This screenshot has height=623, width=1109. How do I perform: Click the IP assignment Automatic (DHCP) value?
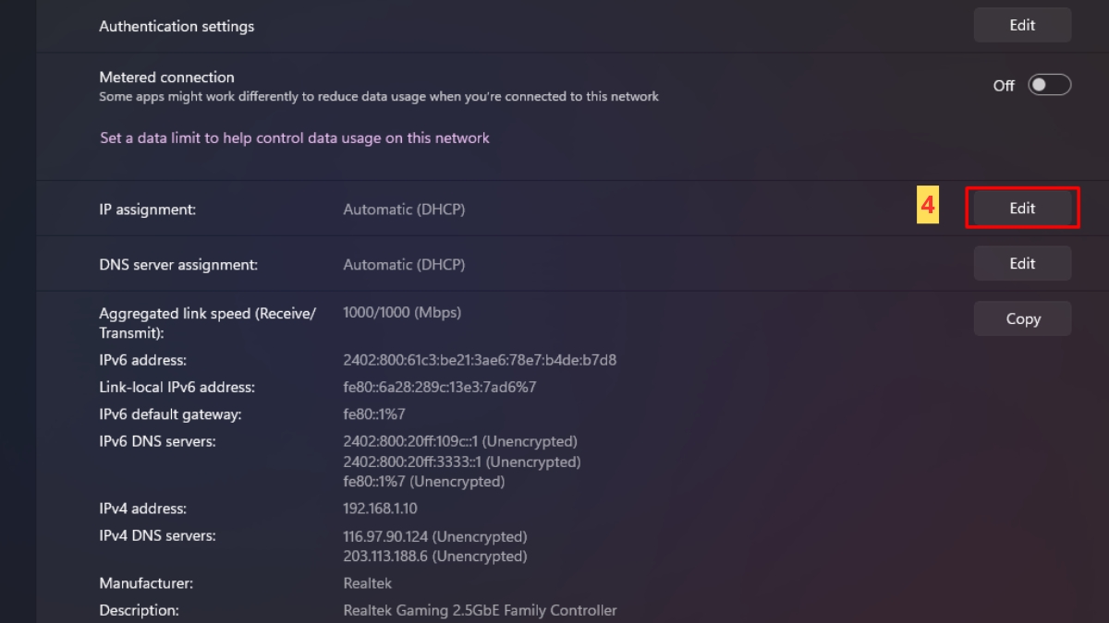pyautogui.click(x=404, y=210)
